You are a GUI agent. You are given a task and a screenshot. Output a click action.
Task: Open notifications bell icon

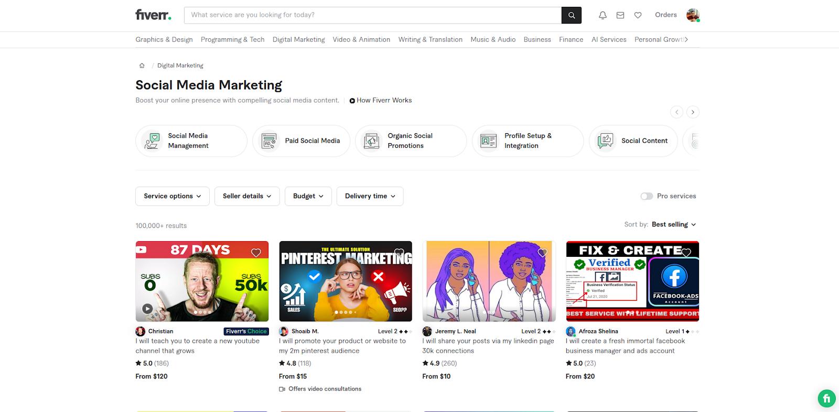click(x=603, y=15)
